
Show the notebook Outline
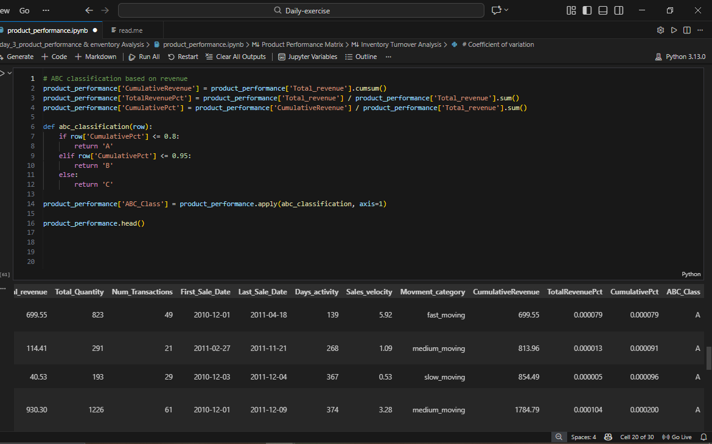click(x=361, y=57)
